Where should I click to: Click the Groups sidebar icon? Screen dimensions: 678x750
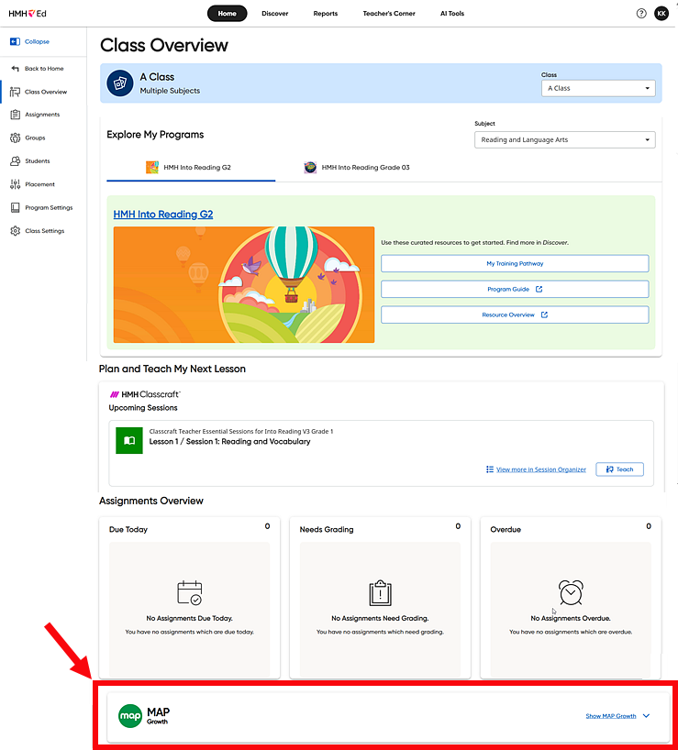click(x=16, y=138)
